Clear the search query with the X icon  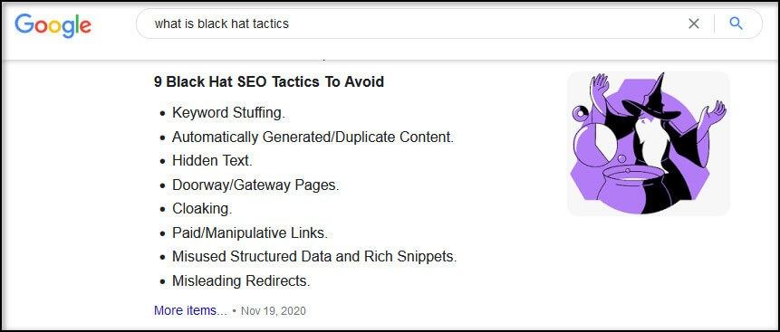click(693, 24)
